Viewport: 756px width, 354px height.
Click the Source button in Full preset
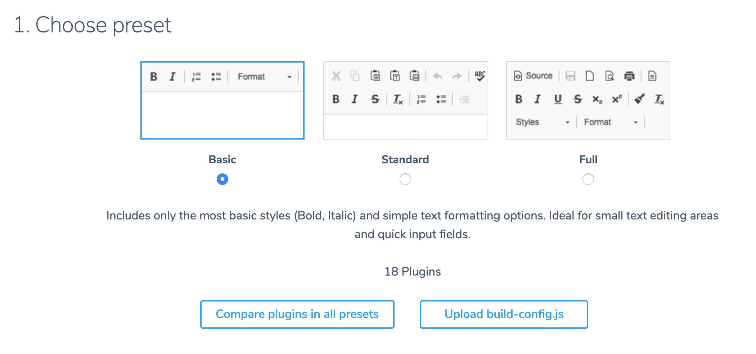(x=533, y=76)
